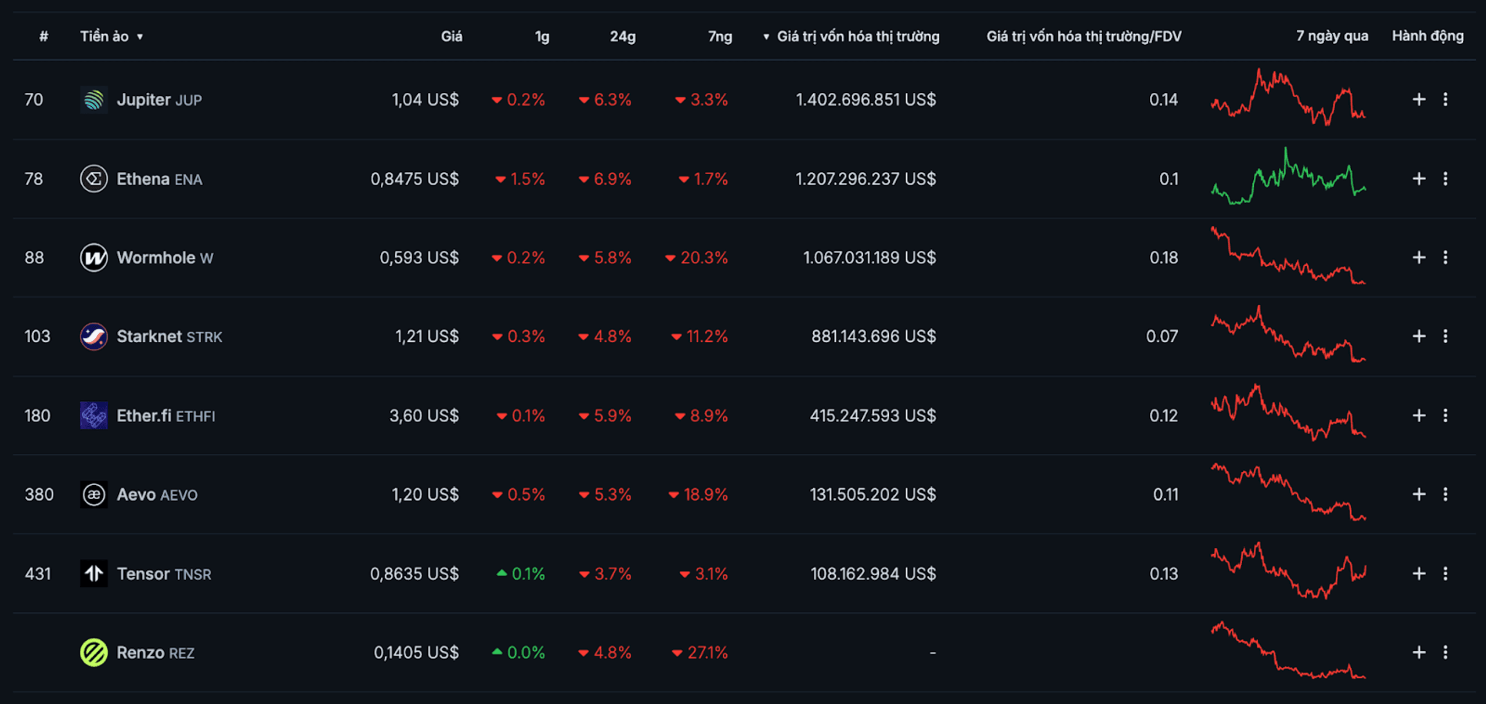
Task: Click the Tensor coin logo icon
Action: 93,573
